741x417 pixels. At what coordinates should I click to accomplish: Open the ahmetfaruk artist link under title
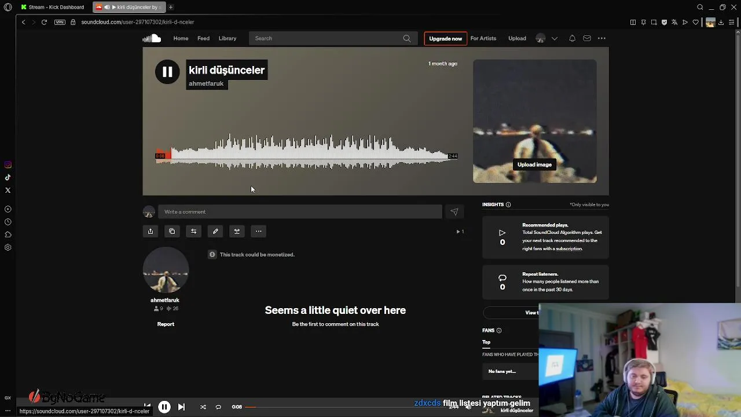[206, 83]
